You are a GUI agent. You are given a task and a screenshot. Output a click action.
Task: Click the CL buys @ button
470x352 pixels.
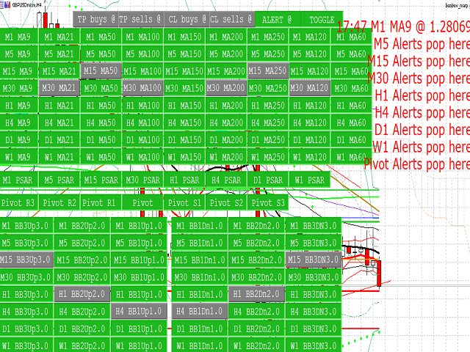click(x=187, y=20)
